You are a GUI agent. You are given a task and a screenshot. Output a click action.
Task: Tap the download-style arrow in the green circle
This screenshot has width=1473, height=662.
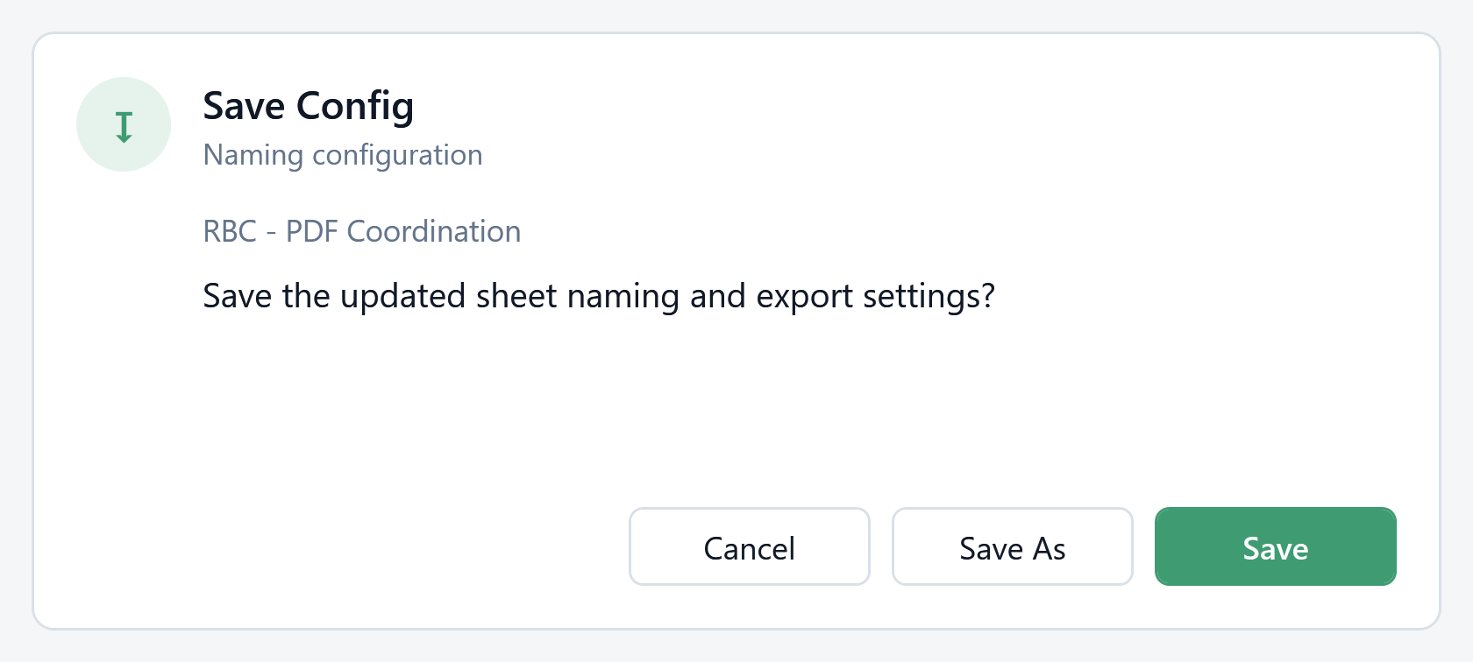[124, 127]
